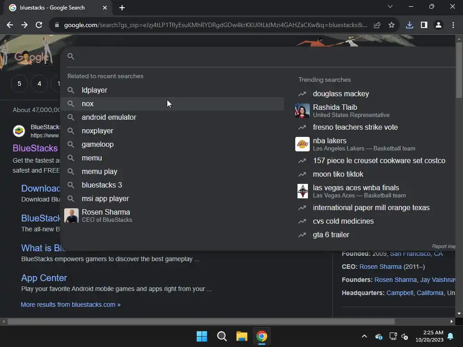This screenshot has width=463, height=347.
Task: Open international paper mill orange texas trend
Action: tap(373, 208)
